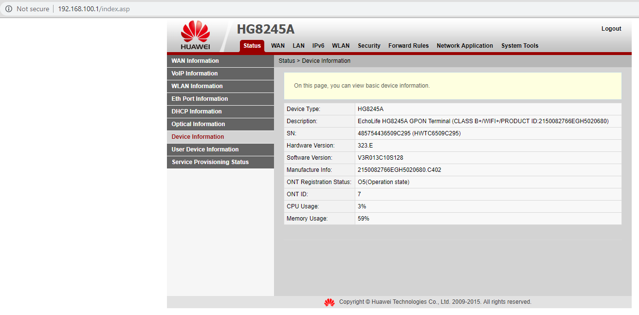
Task: Click the Manufacture Info label
Action: 309,170
